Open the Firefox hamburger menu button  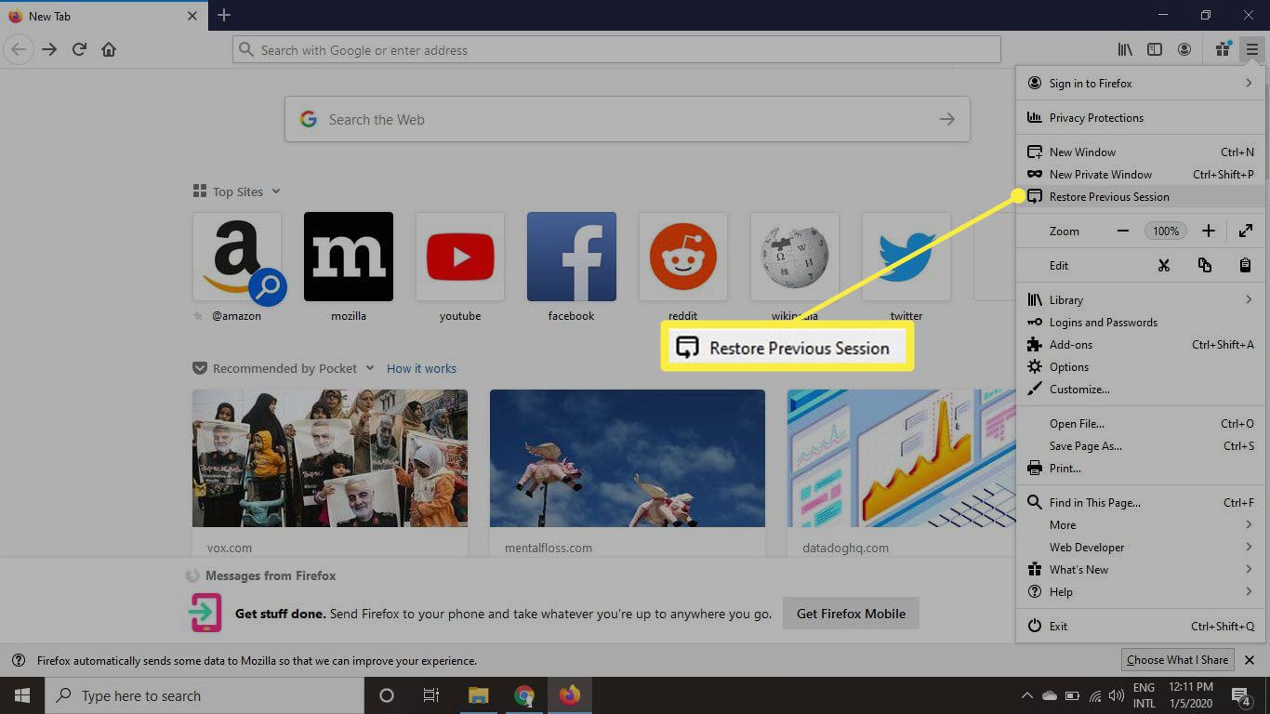tap(1251, 49)
